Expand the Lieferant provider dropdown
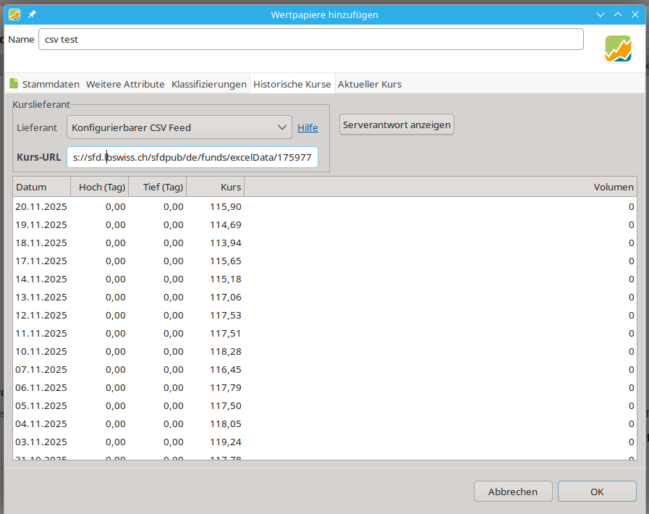 pos(179,127)
